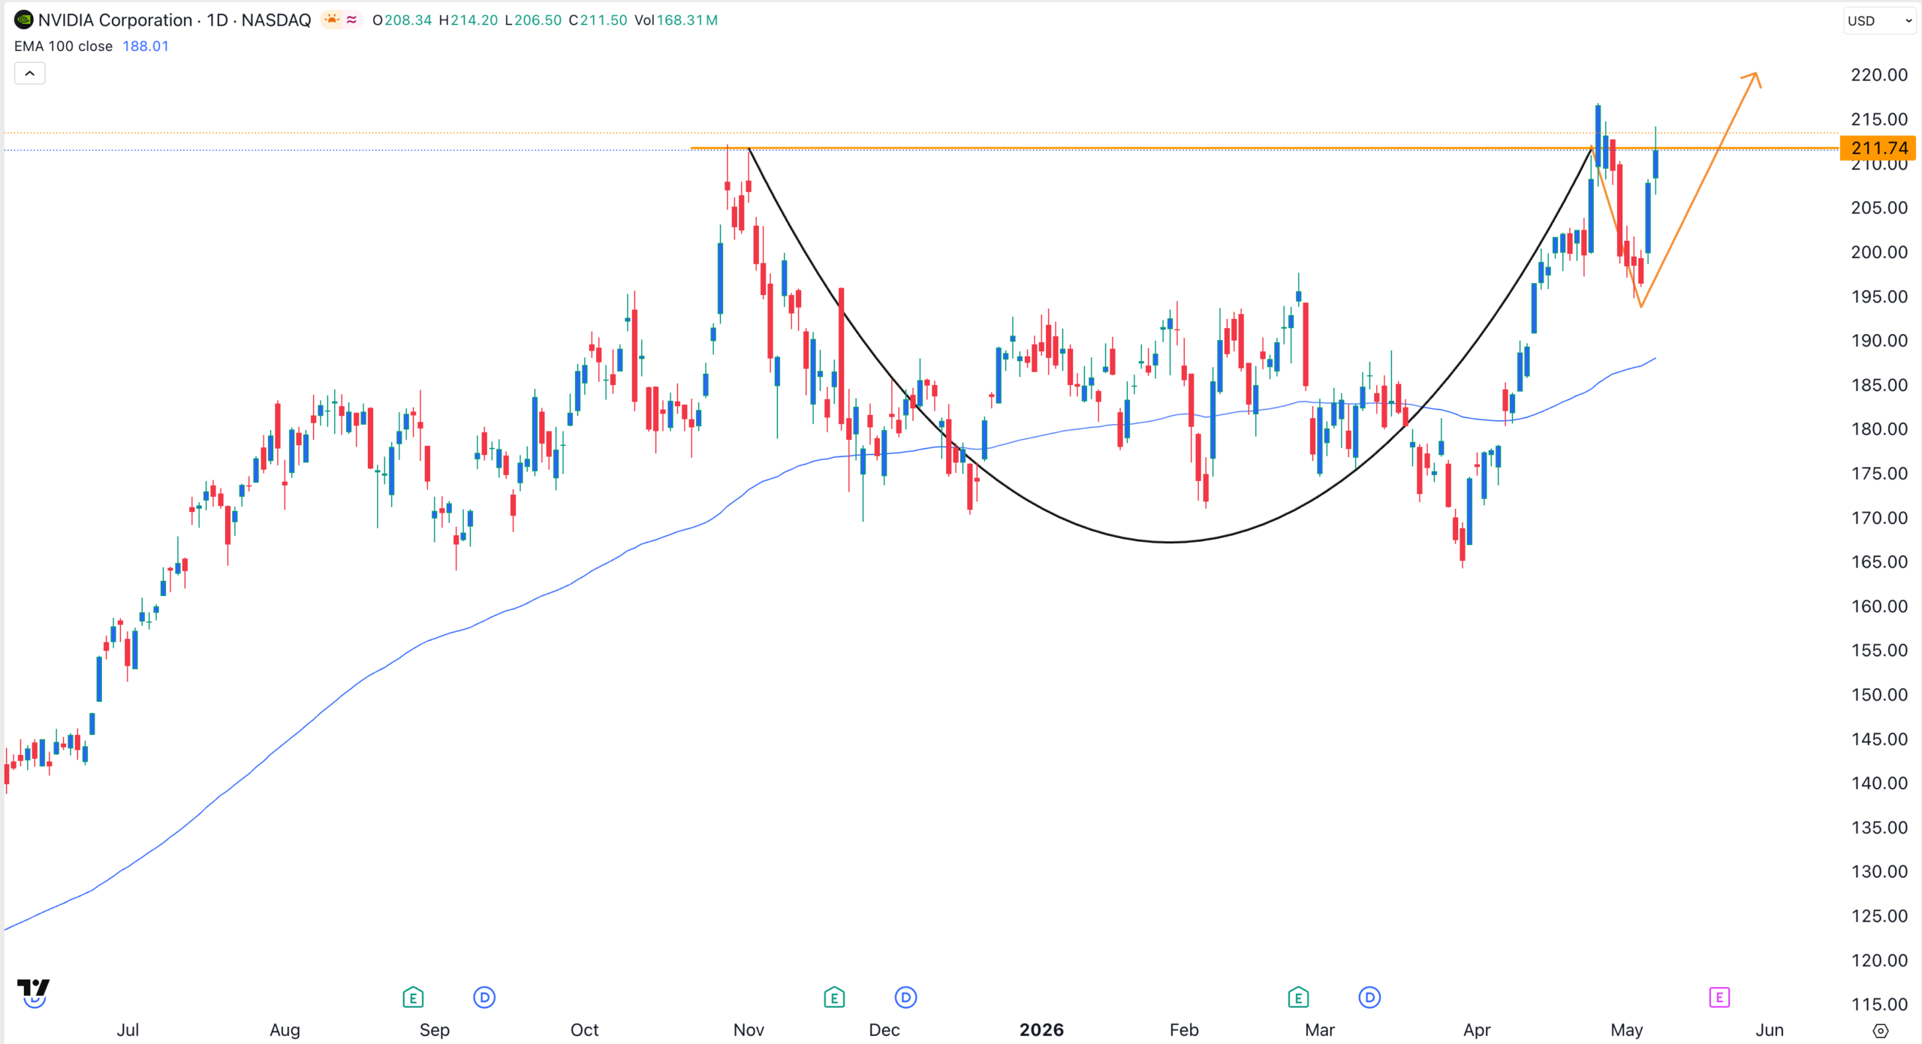
Task: Open the September dividend D marker
Action: click(484, 997)
